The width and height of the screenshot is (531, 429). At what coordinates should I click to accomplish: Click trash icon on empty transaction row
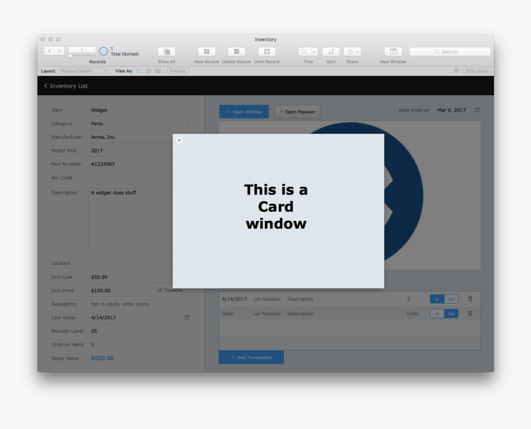(470, 313)
